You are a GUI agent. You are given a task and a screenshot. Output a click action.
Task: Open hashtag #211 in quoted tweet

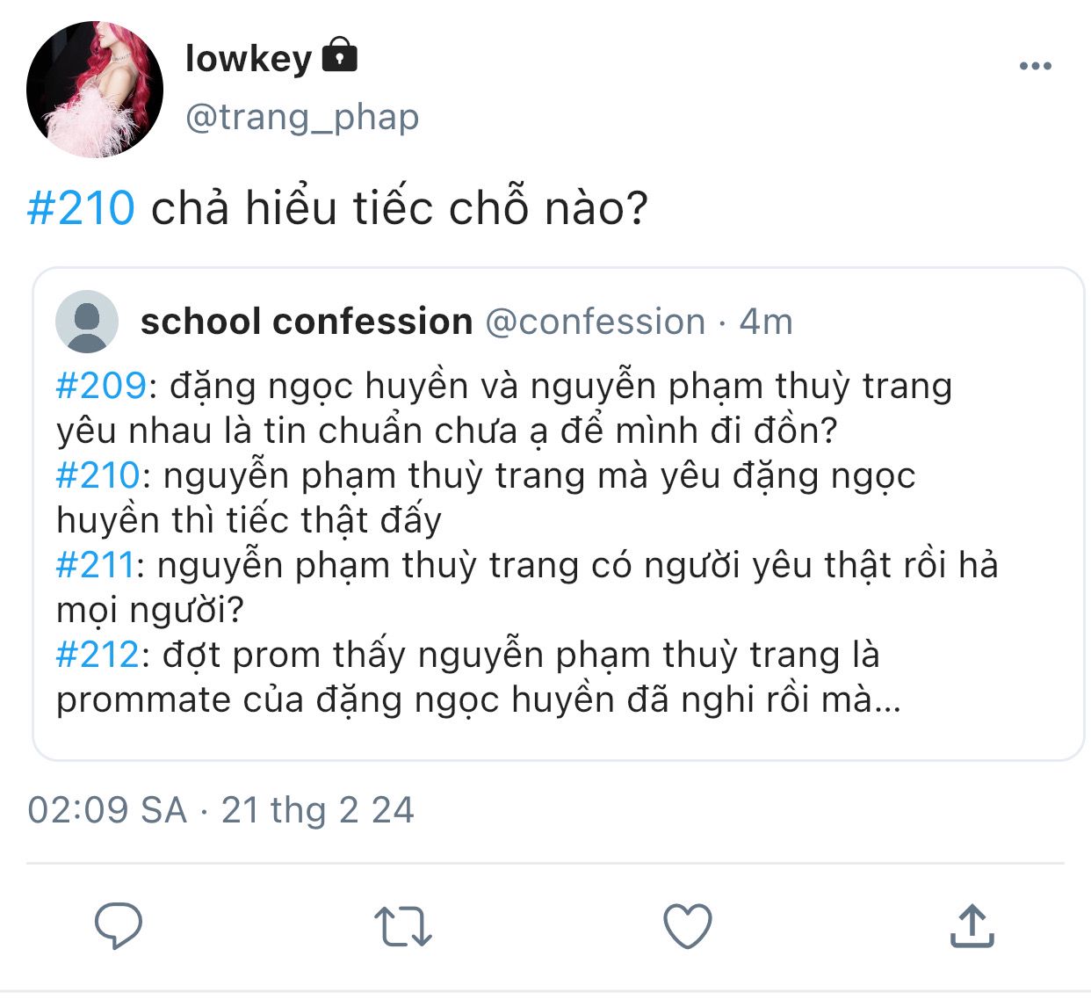tap(95, 565)
